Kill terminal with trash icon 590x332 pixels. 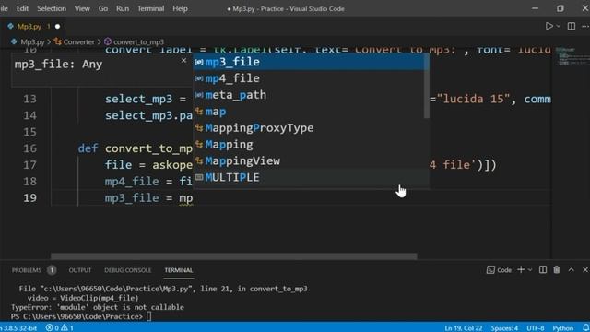557,269
